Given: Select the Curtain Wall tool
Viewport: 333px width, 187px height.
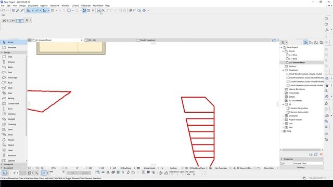Looking at the screenshot, I should tap(14, 103).
